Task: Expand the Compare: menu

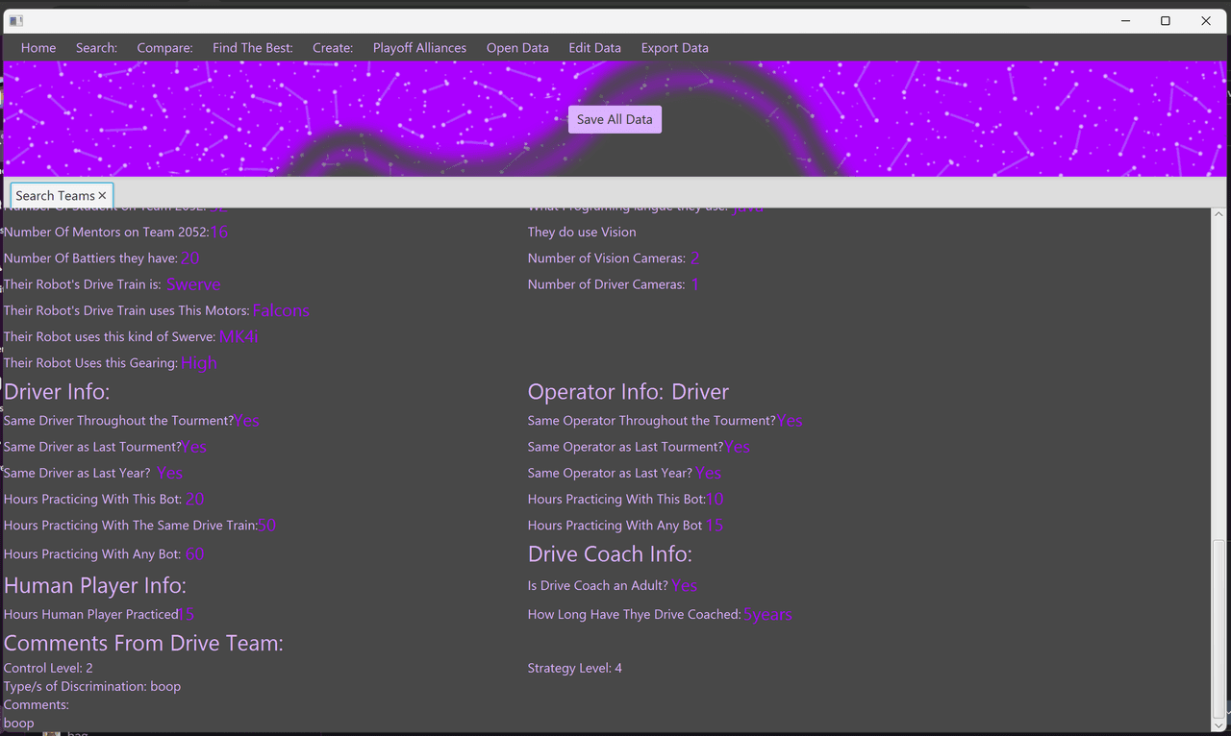Action: point(164,48)
